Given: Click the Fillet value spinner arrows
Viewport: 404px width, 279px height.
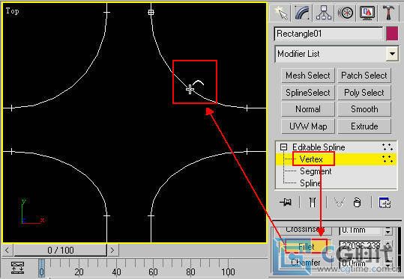Looking at the screenshot, I should tap(388, 246).
